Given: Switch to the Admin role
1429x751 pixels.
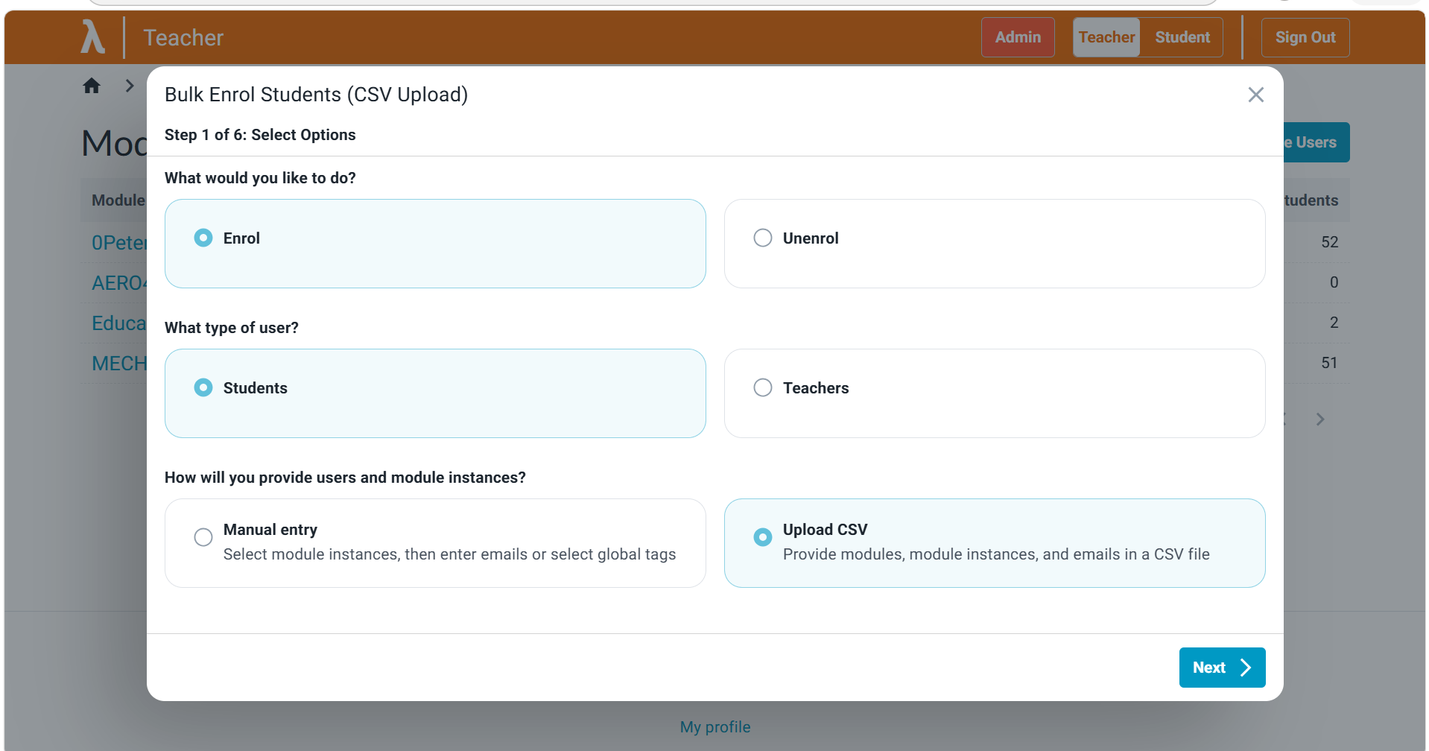Looking at the screenshot, I should [1018, 37].
